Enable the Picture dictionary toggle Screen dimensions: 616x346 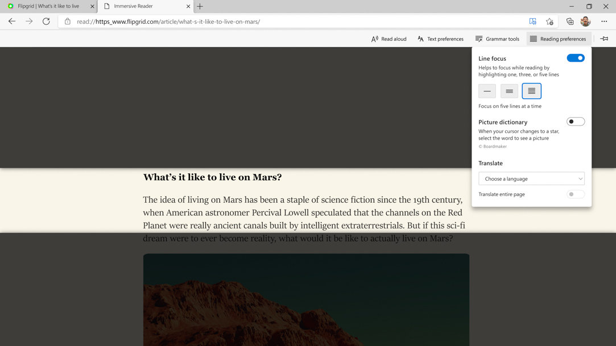point(576,122)
